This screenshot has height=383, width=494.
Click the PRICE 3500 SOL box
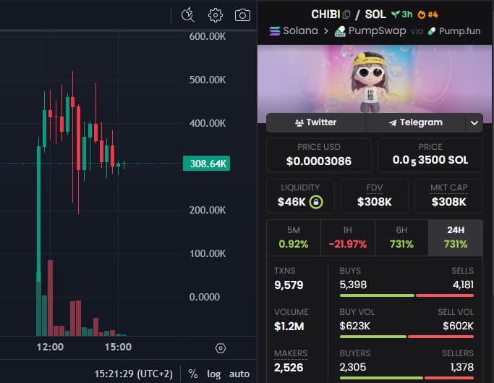[430, 156]
